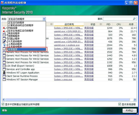Image resolution: width=139 pixels, height=115 pixels.
Task: Select 所有程序 from the dropdown list
Action: coord(27,49)
